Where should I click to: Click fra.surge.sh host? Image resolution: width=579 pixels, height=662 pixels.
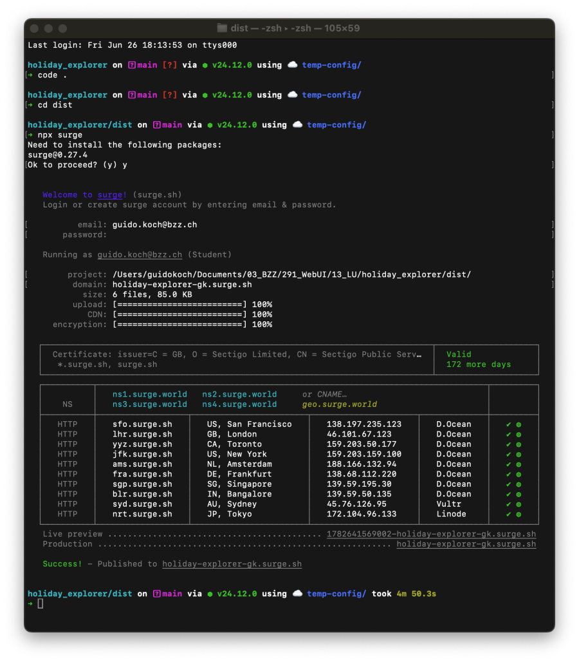coord(142,474)
